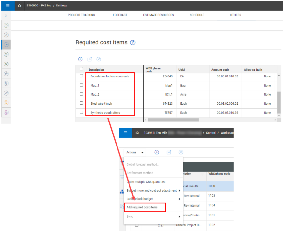The height and width of the screenshot is (233, 283).
Task: Click the help icon beside Required cost items
Action: click(132, 42)
